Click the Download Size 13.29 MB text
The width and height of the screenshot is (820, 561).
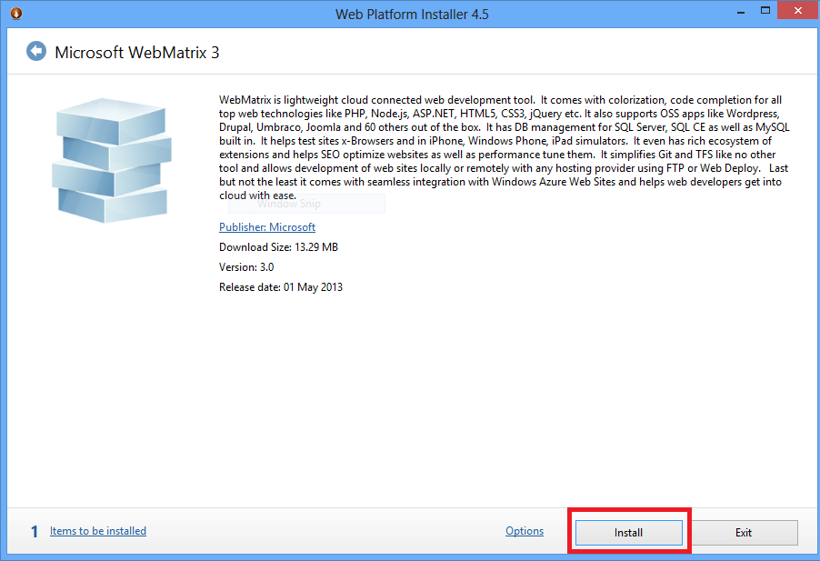click(278, 247)
